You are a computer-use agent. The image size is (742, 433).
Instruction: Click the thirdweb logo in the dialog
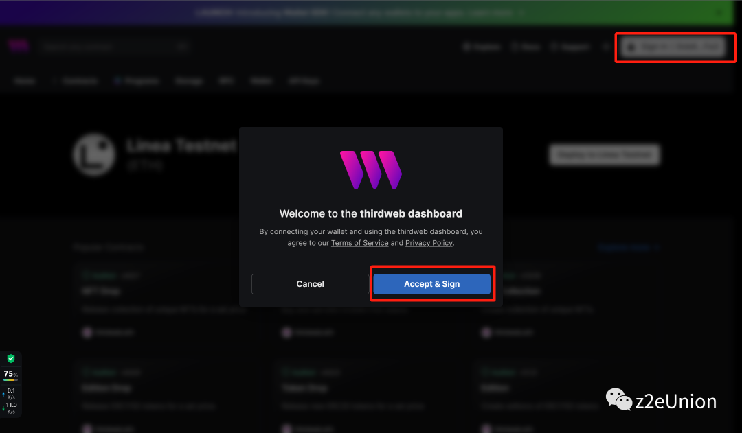pyautogui.click(x=371, y=170)
